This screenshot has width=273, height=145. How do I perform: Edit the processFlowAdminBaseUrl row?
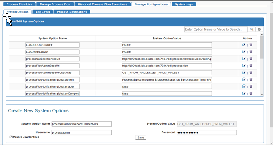coord(244,66)
